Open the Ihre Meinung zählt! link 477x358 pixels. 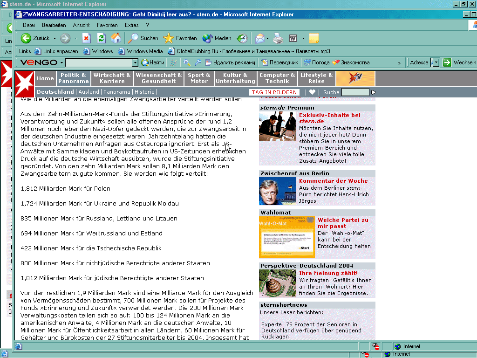coord(328,273)
